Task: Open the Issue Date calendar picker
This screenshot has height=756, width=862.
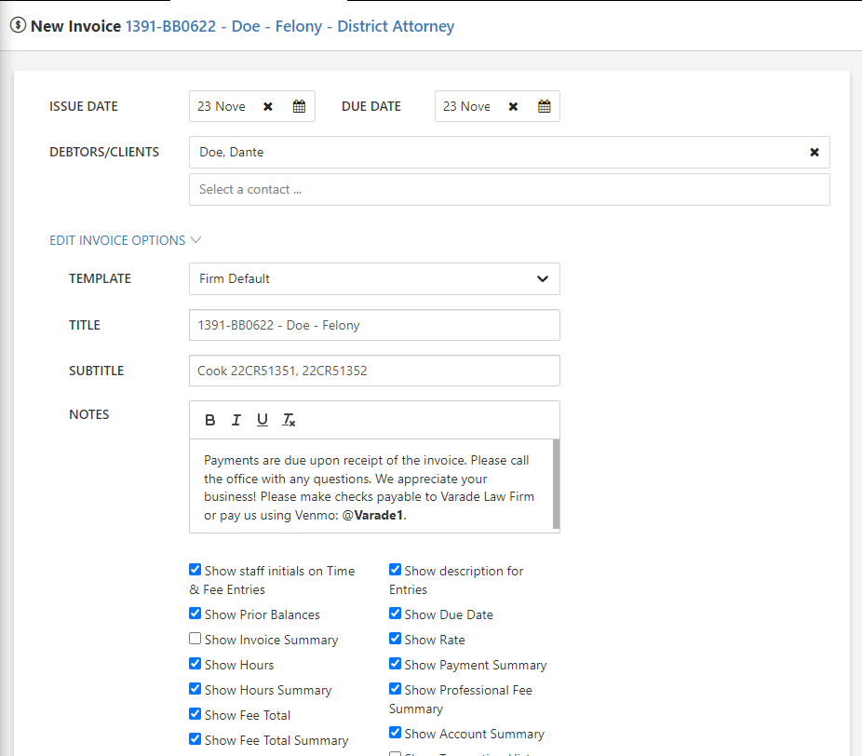Action: [299, 106]
